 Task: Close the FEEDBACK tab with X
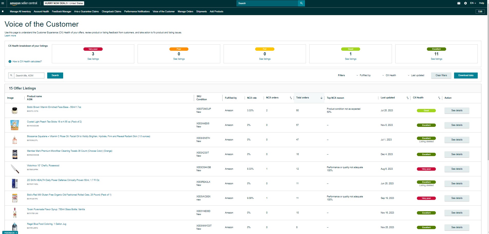(x=16, y=233)
